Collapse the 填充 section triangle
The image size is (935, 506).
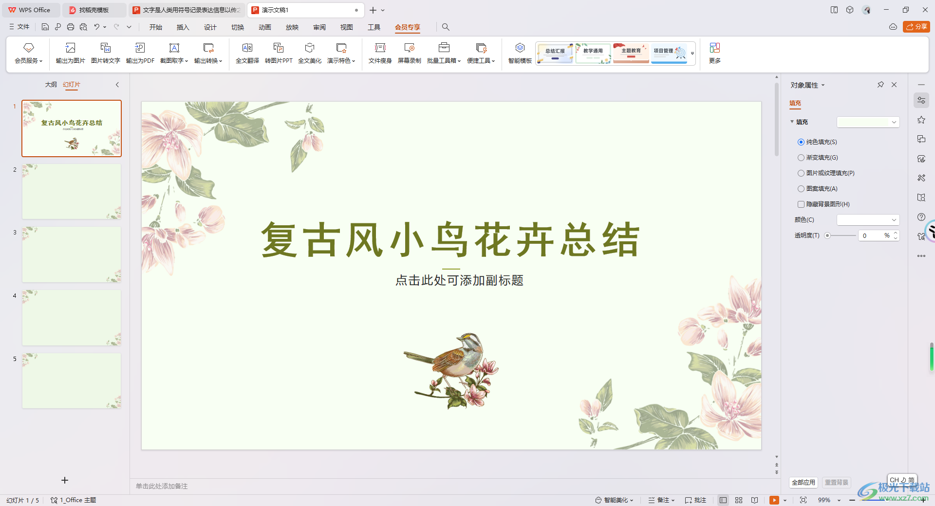click(792, 122)
